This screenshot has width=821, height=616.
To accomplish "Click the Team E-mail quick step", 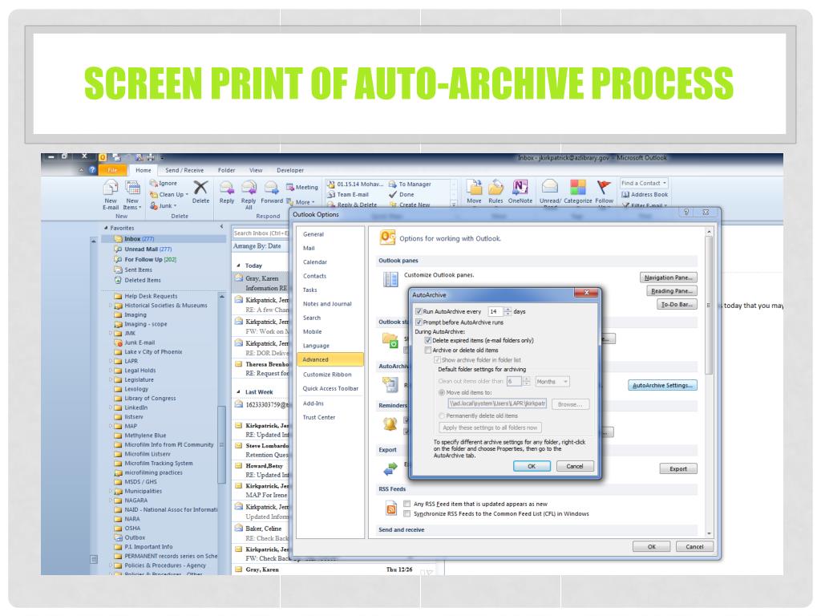I will tap(348, 194).
